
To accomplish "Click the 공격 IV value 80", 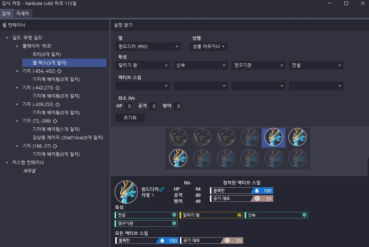I will [x=198, y=195].
